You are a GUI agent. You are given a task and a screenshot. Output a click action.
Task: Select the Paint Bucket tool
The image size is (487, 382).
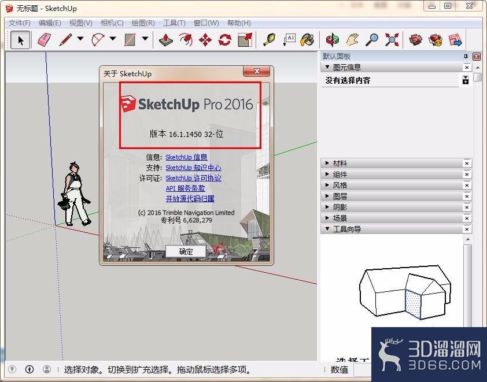click(x=308, y=40)
